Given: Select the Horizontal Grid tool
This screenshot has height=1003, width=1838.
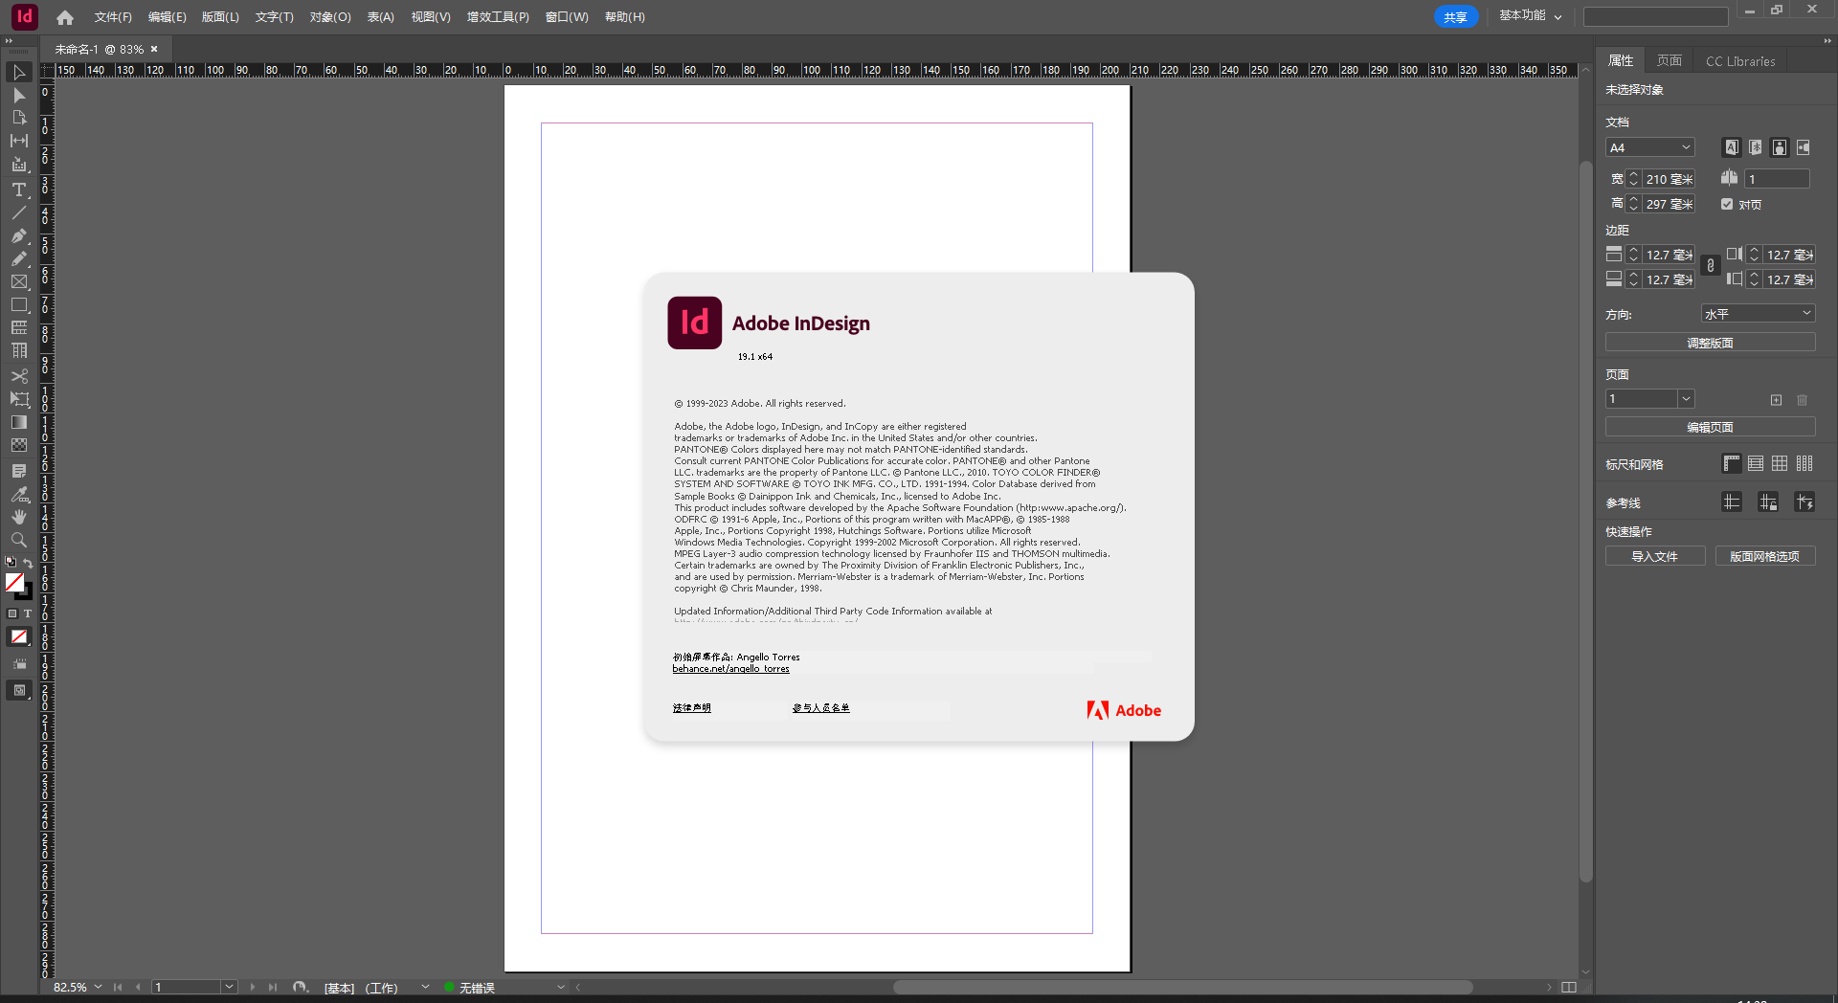Looking at the screenshot, I should (x=18, y=327).
